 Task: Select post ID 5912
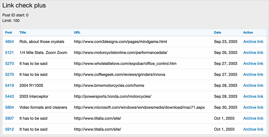(x=9, y=129)
